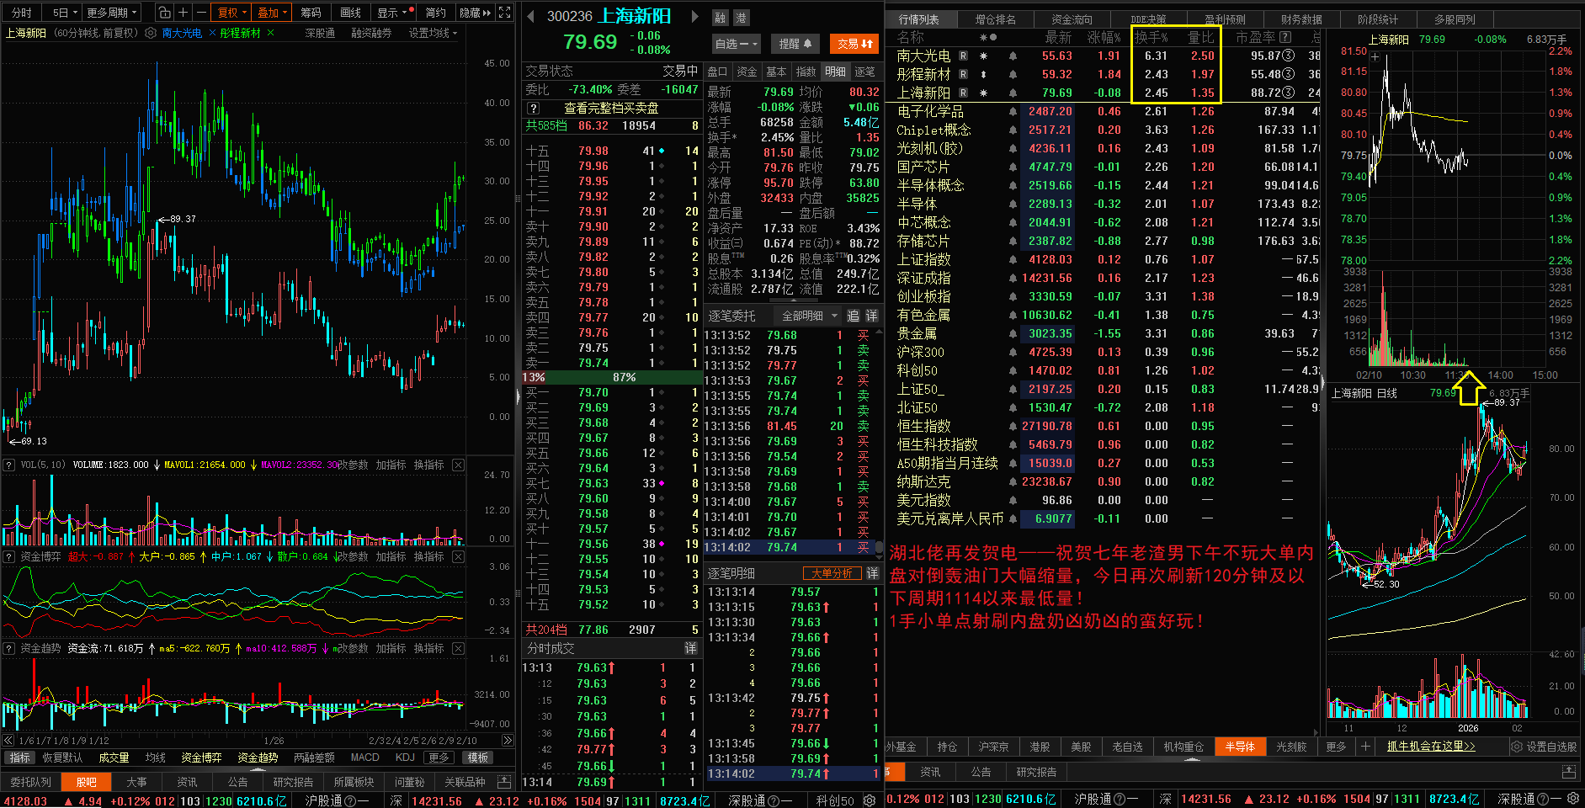Screen dimensions: 1585x808
Task: Add a watchlist group with plus icon
Action: [1365, 747]
